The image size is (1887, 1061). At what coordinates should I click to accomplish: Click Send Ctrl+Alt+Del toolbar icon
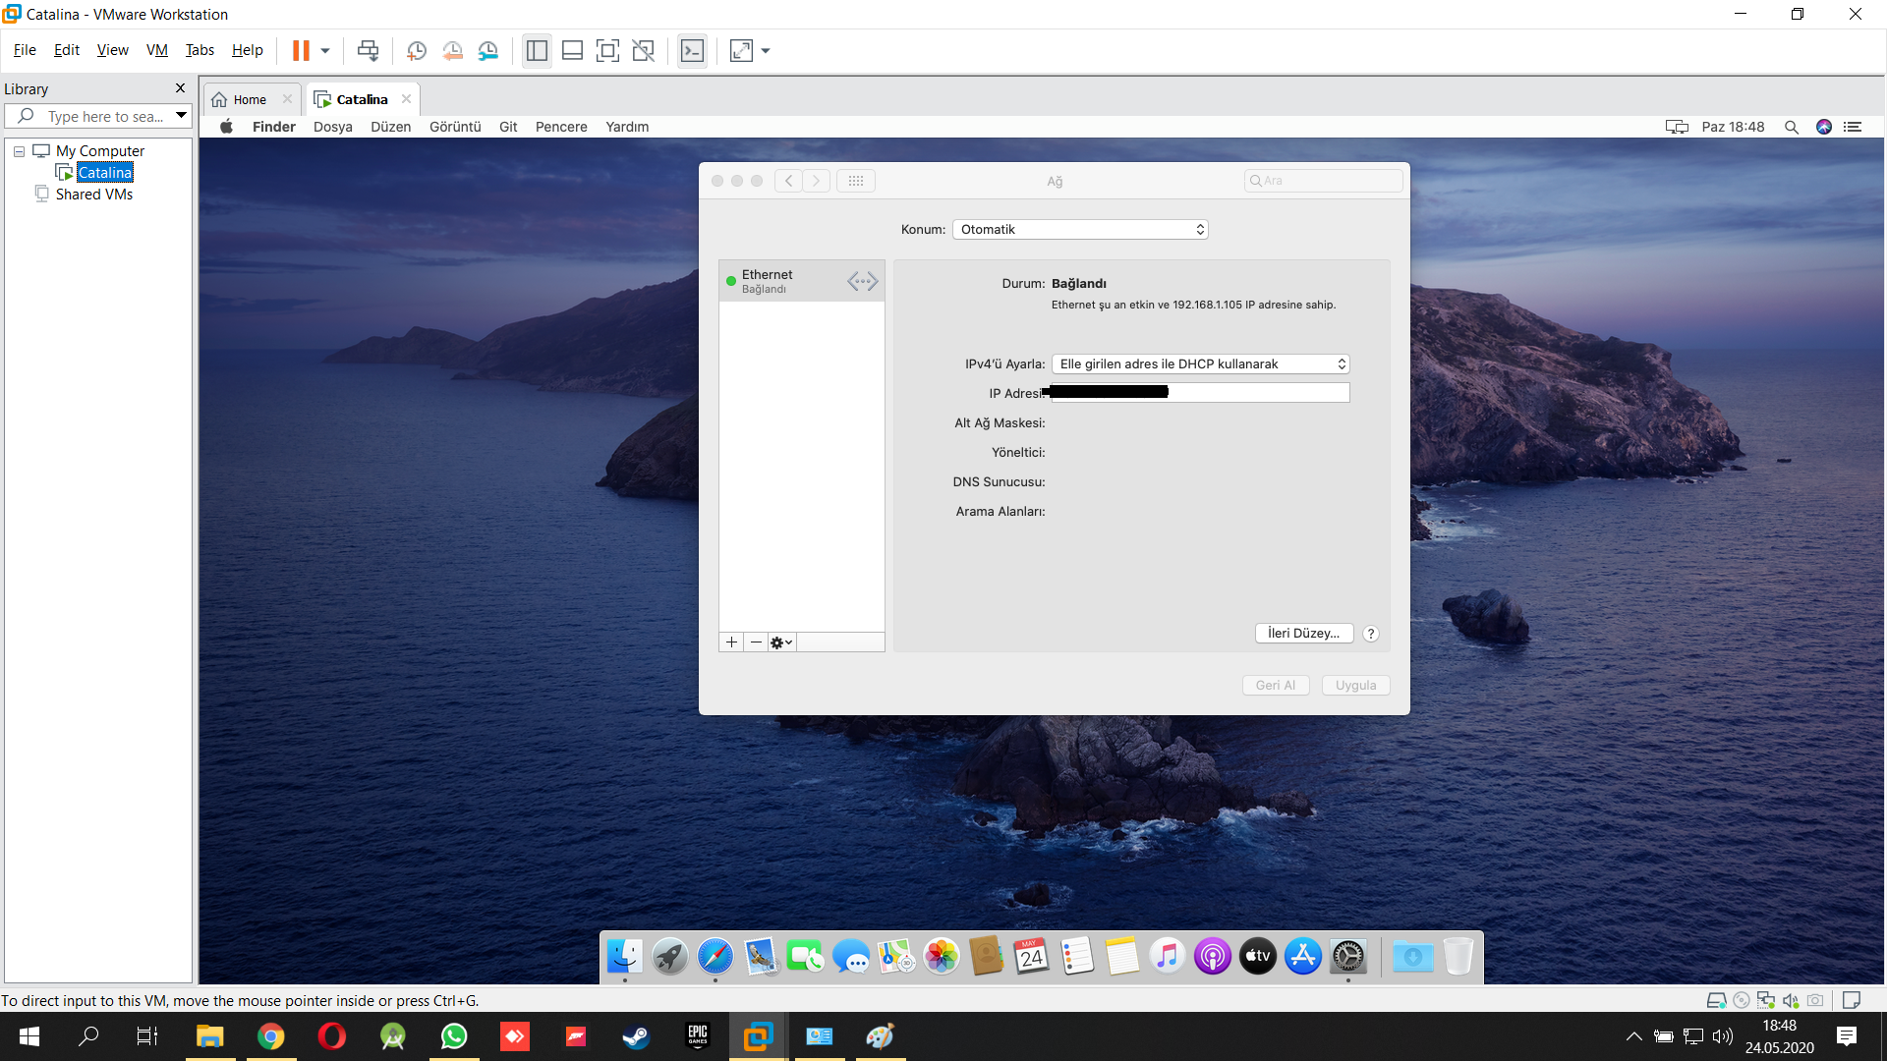(368, 51)
